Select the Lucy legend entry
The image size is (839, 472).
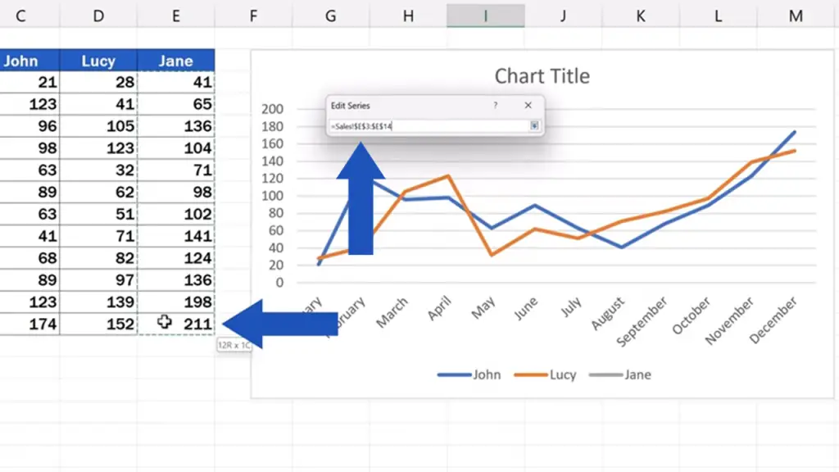[545, 374]
